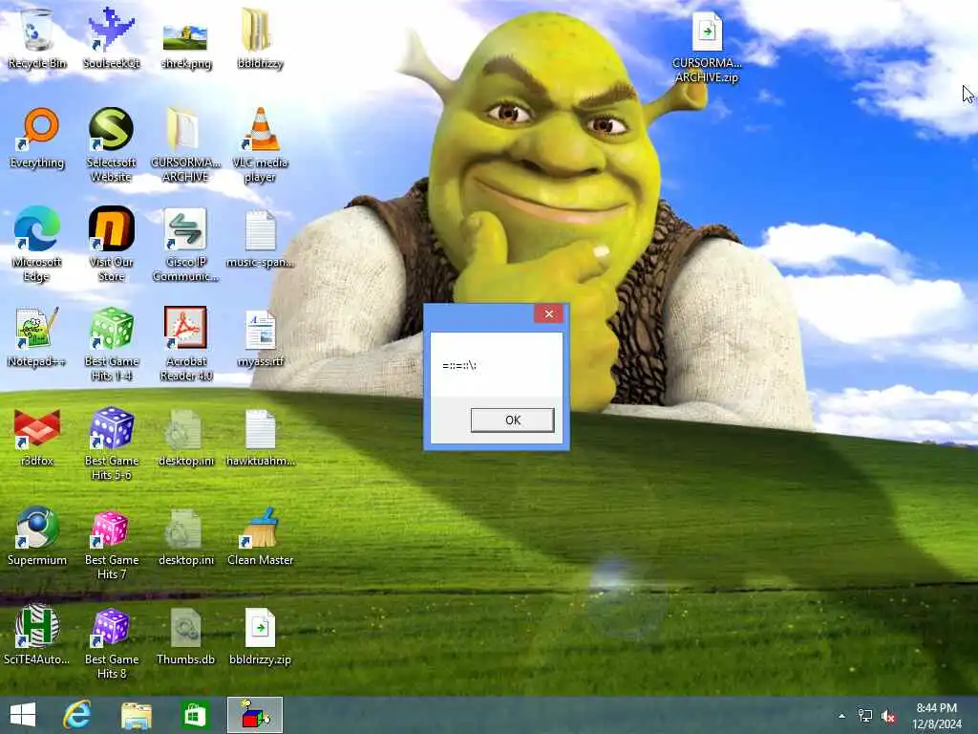Show hidden tray icons arrow
978x734 pixels.
[841, 716]
